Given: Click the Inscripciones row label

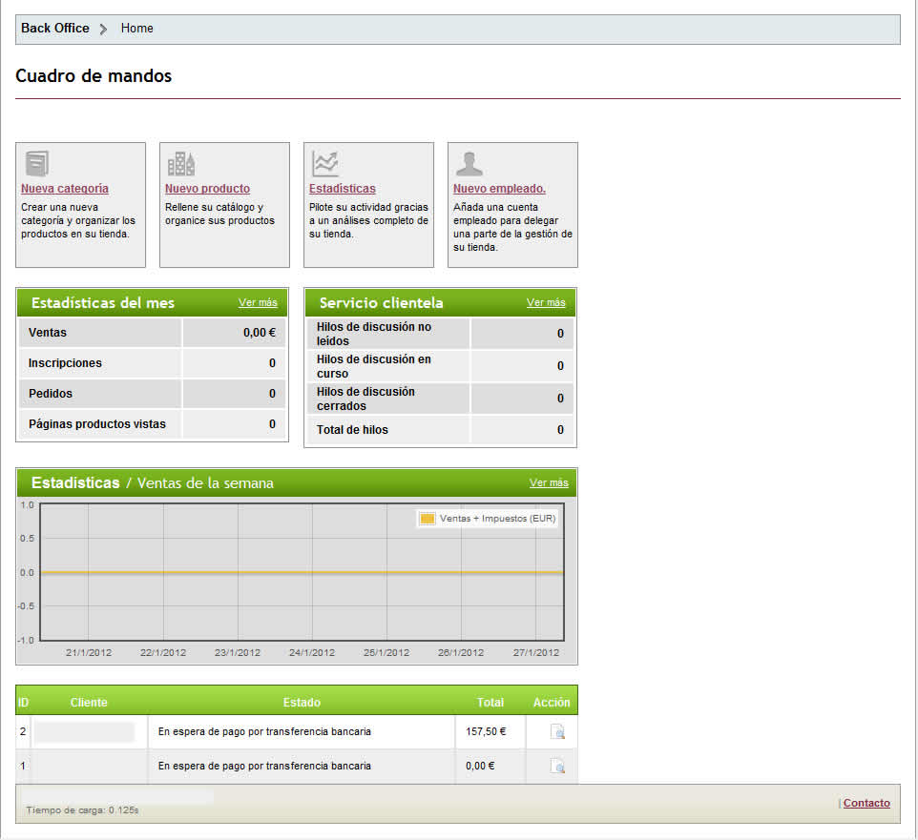Looking at the screenshot, I should pyautogui.click(x=65, y=362).
